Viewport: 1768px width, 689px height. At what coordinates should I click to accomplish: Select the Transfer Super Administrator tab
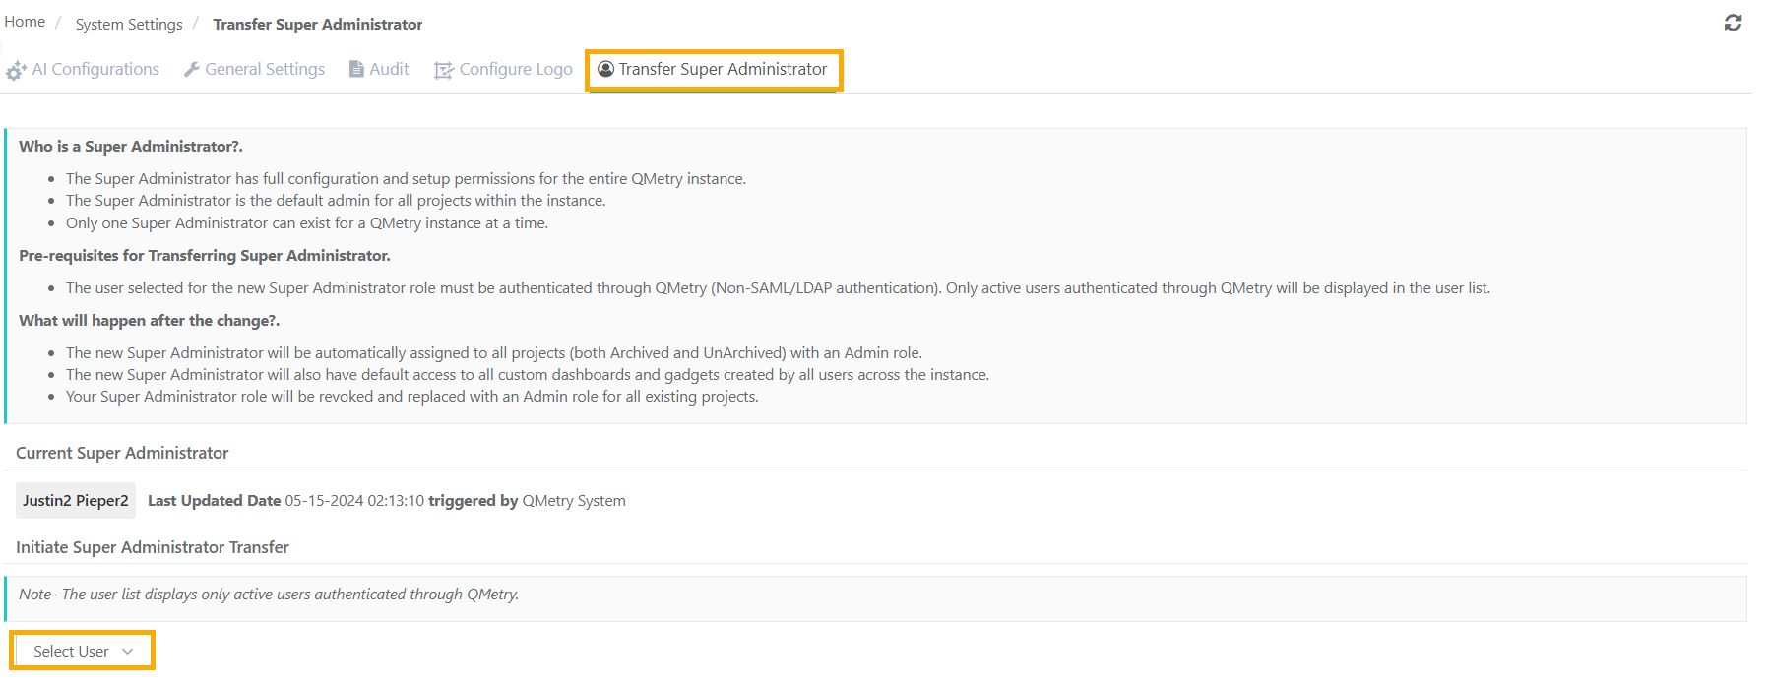714,70
